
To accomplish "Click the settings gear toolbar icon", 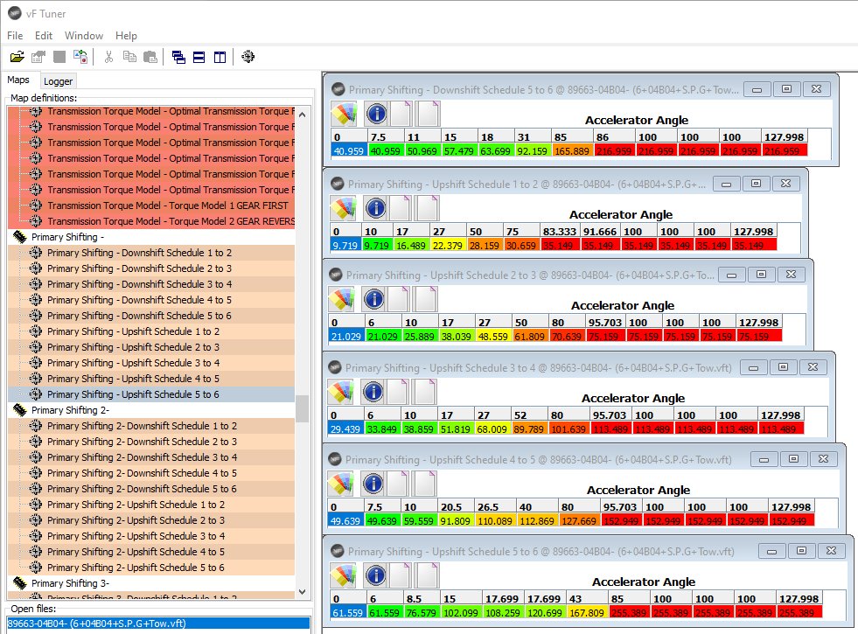I will pos(248,56).
